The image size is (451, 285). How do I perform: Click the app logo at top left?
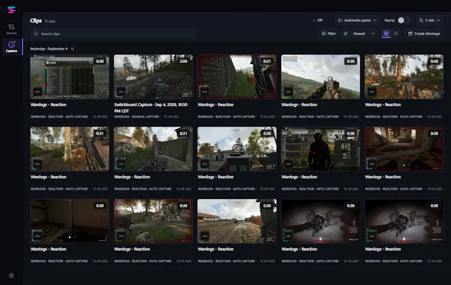click(x=11, y=10)
